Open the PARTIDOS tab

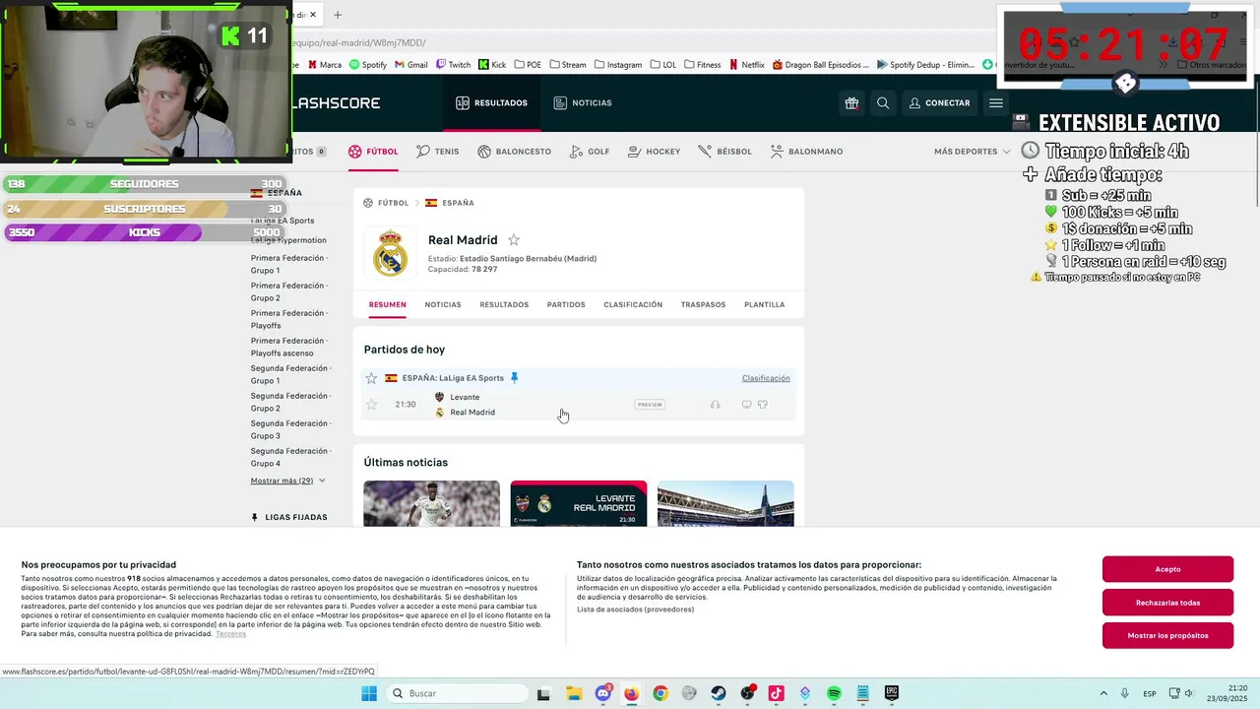tap(566, 304)
